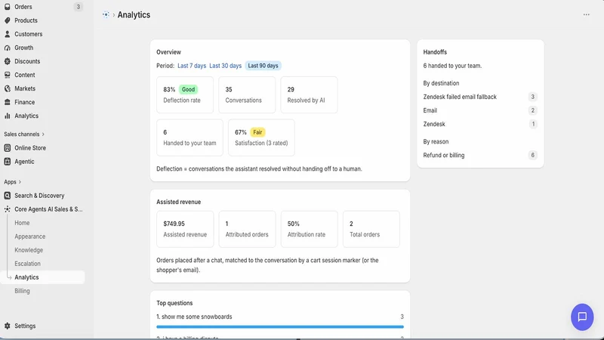The image size is (604, 340).
Task: Open the Billing subpage
Action: 22,291
